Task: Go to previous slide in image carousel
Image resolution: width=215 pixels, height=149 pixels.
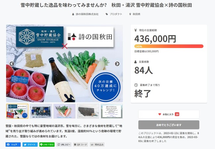Action: pyautogui.click(x=12, y=64)
